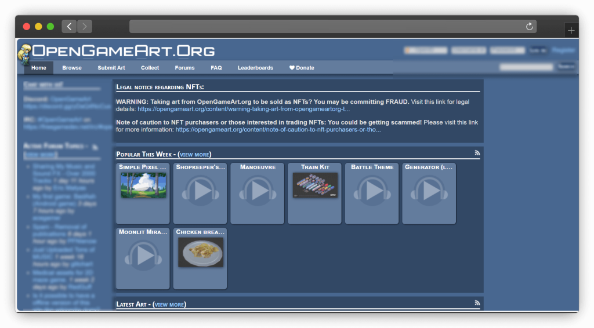Viewport: 594px width, 328px height.
Task: Play the Battle Theme audio preview
Action: [372, 190]
